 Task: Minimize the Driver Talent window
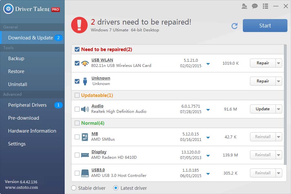tap(275, 6)
